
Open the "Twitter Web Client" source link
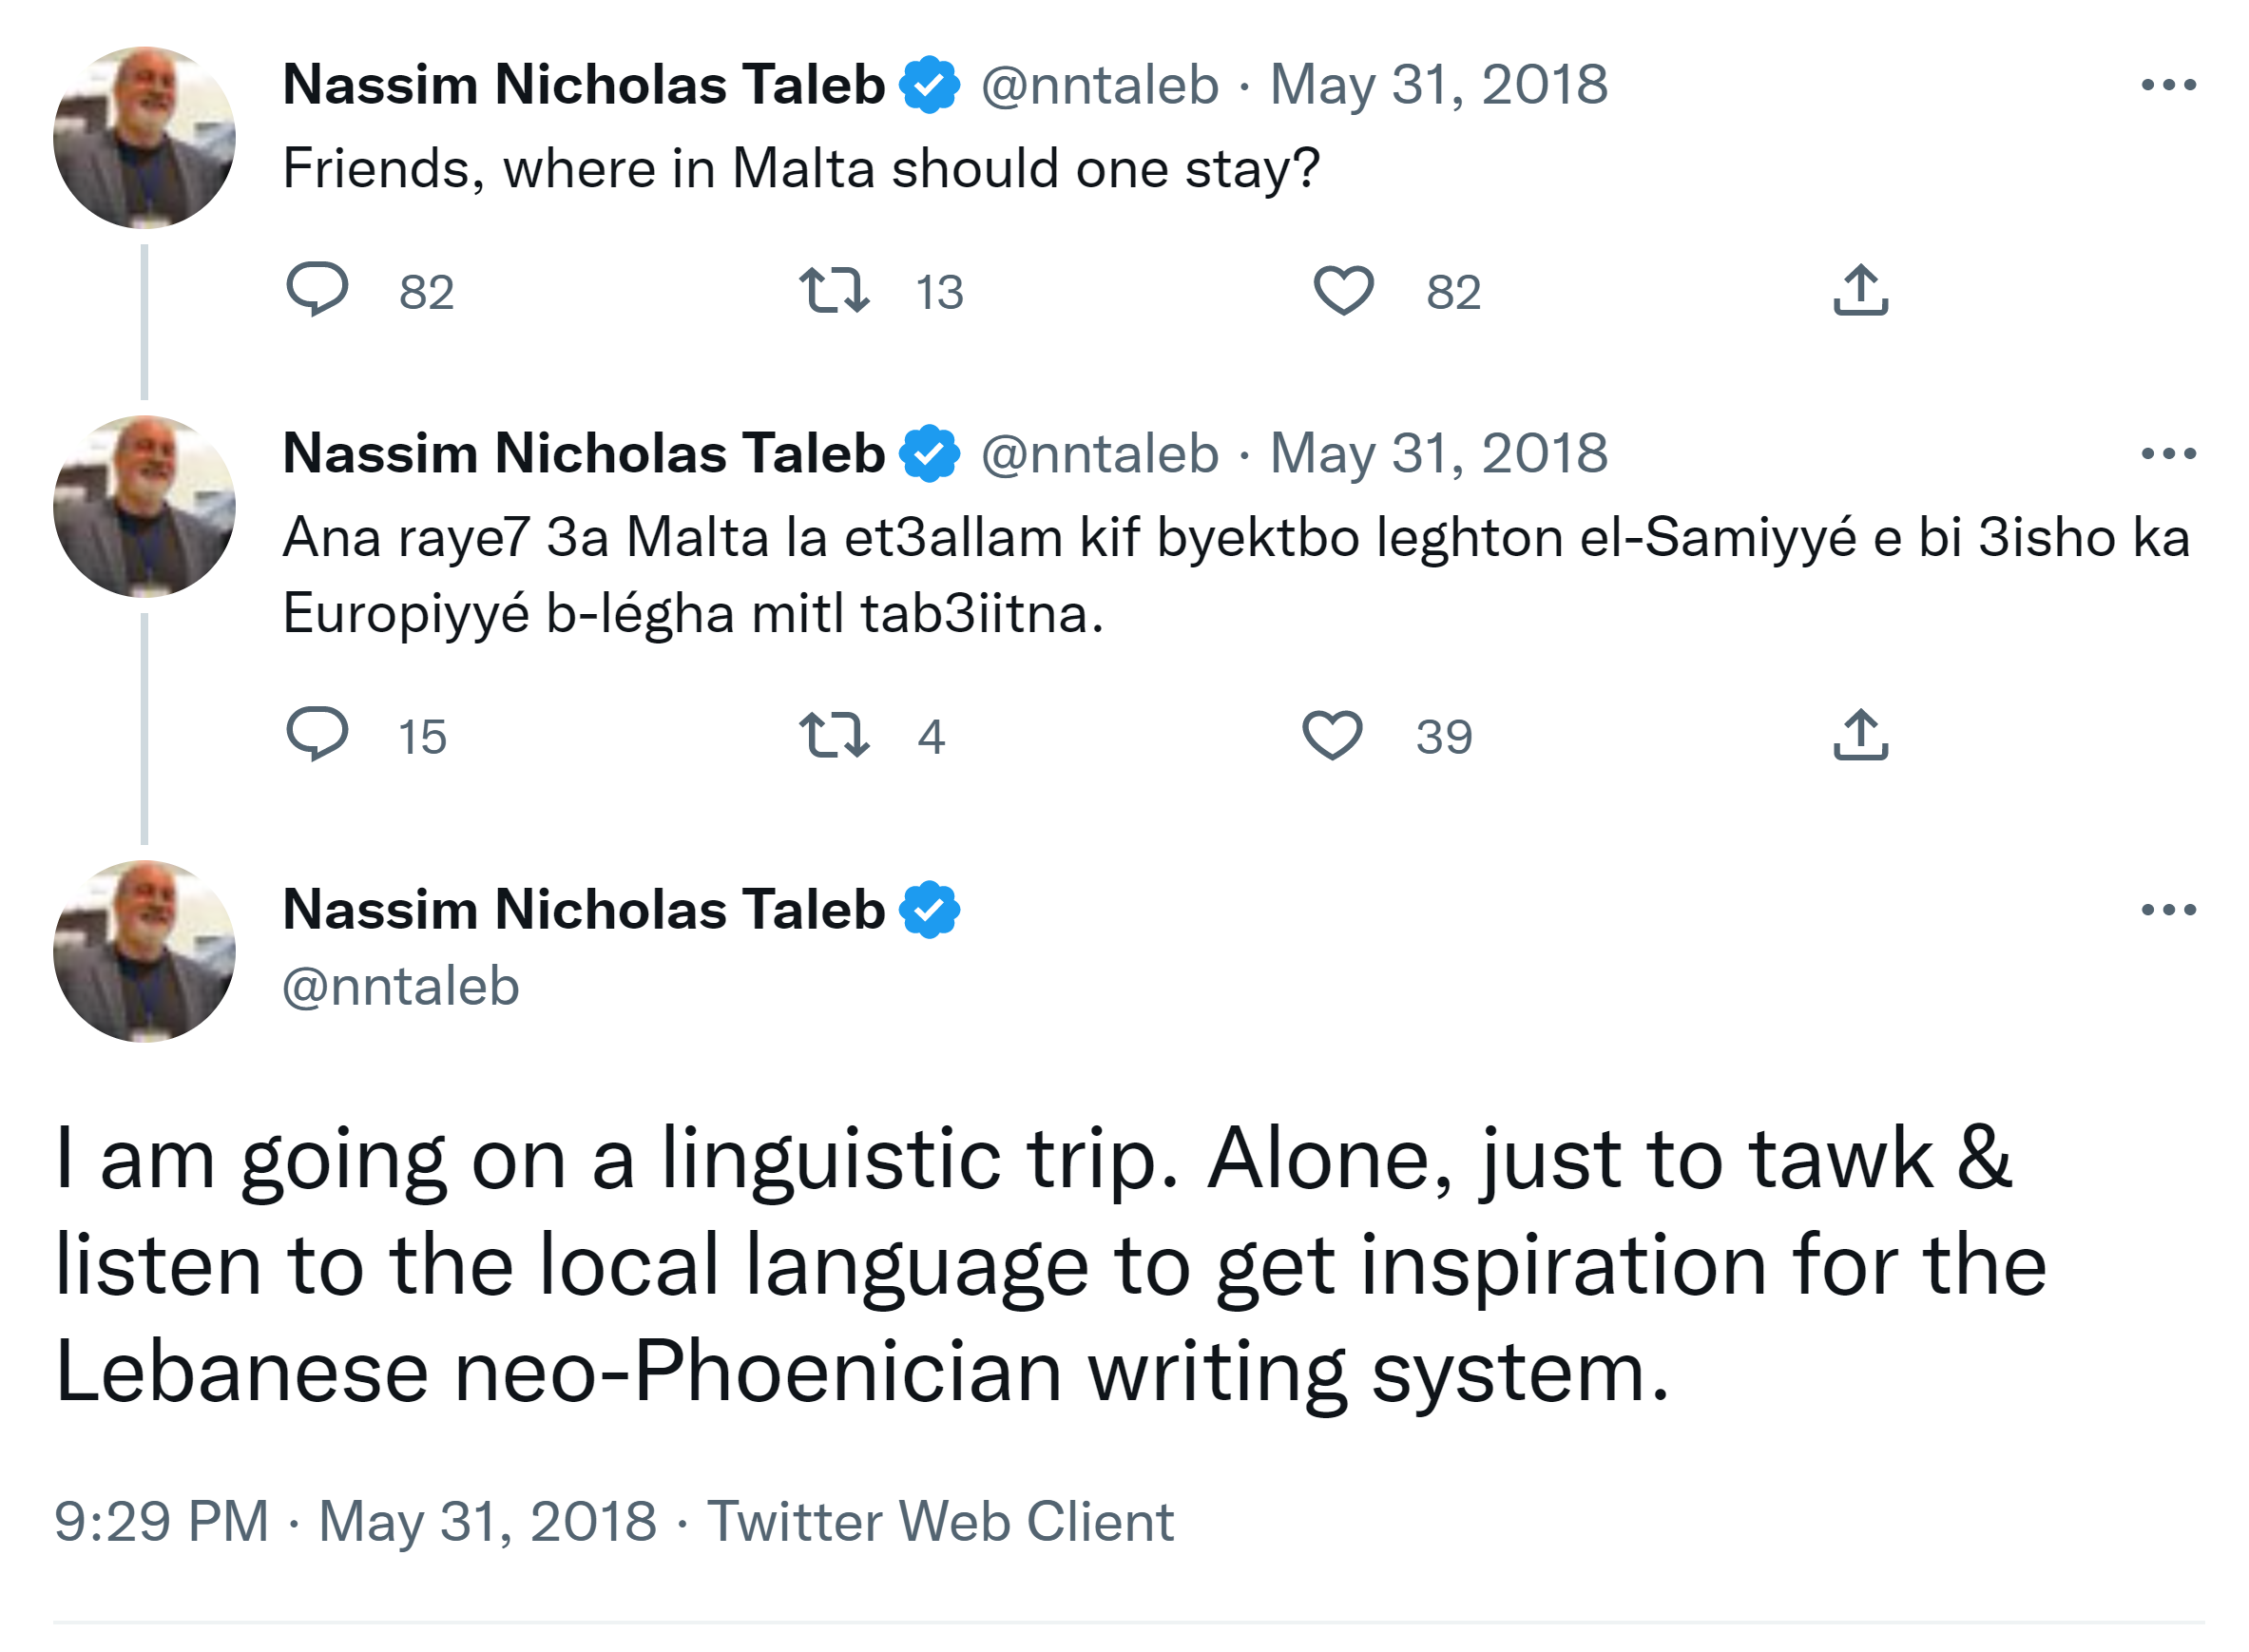point(940,1521)
